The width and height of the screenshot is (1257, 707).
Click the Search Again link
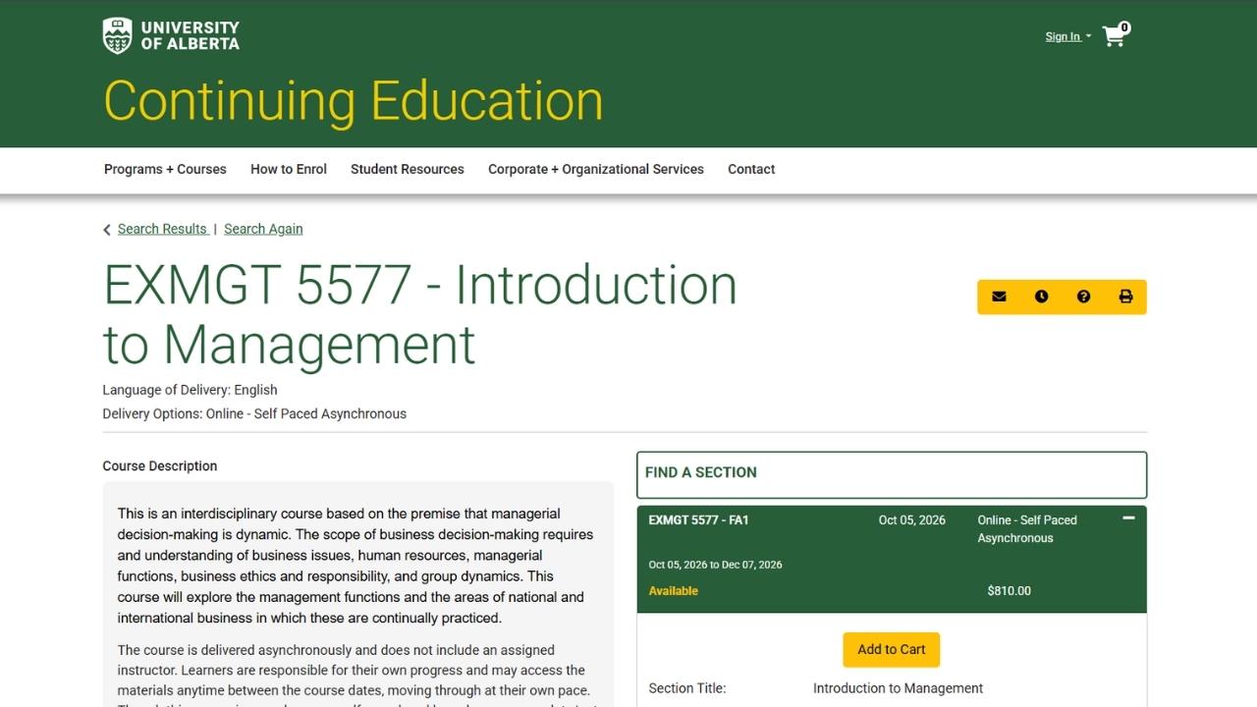pyautogui.click(x=263, y=229)
